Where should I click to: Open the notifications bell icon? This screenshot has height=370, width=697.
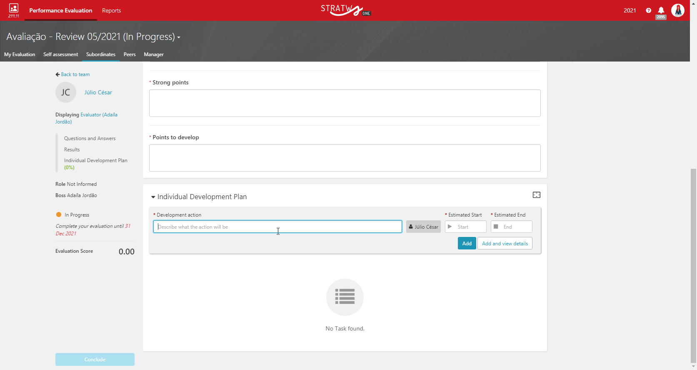pyautogui.click(x=661, y=10)
